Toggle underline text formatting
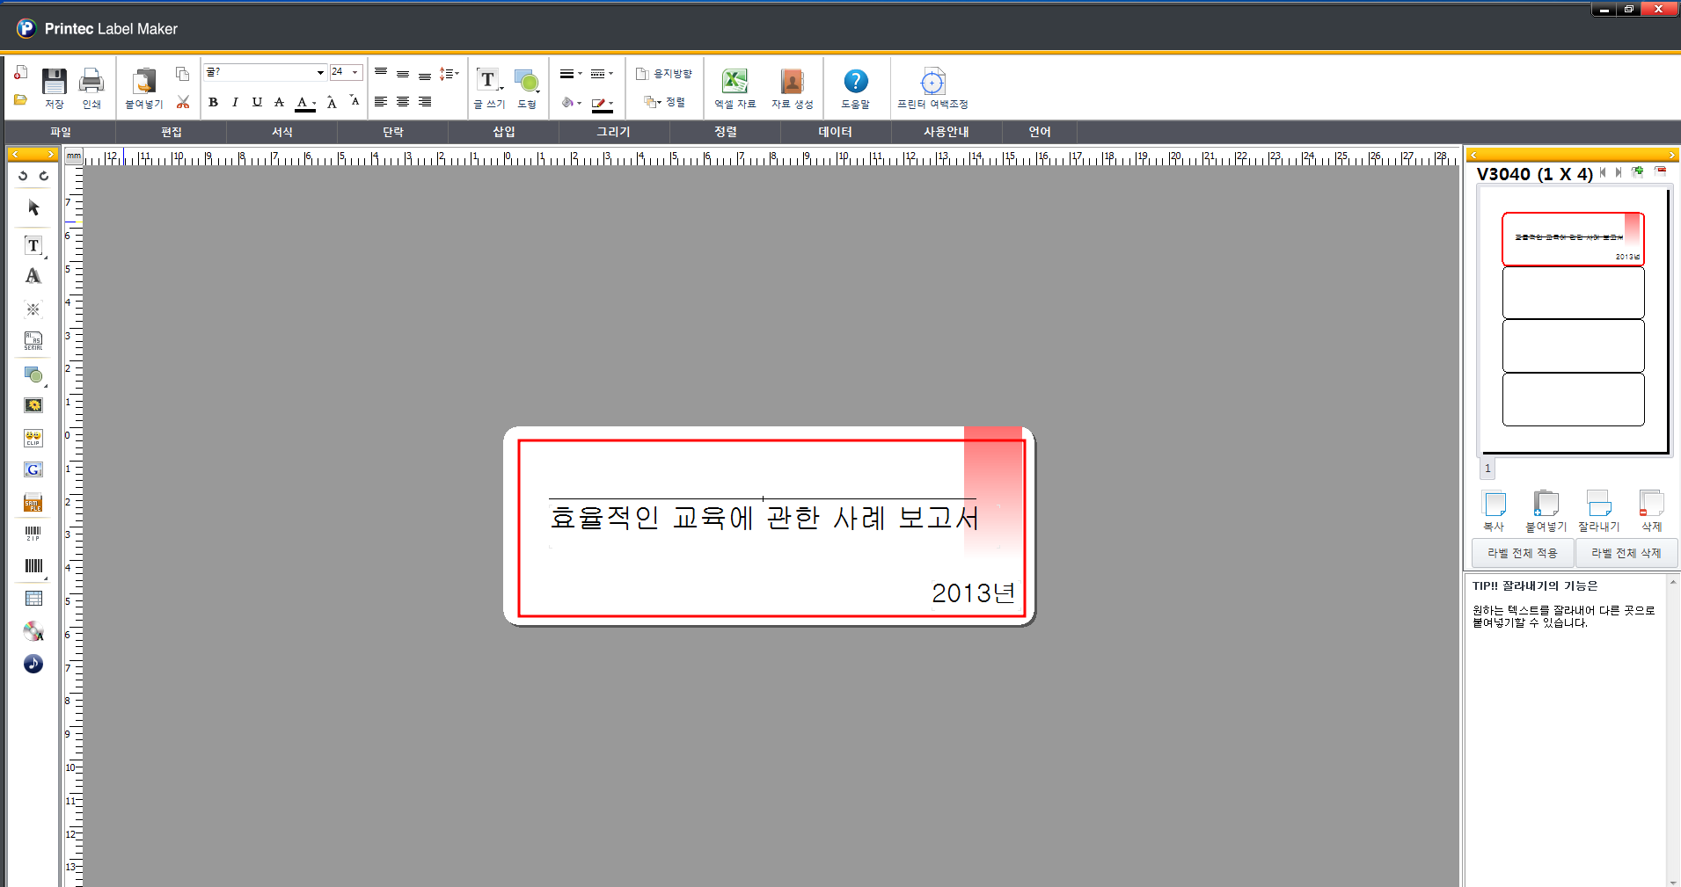Image resolution: width=1681 pixels, height=887 pixels. (257, 102)
